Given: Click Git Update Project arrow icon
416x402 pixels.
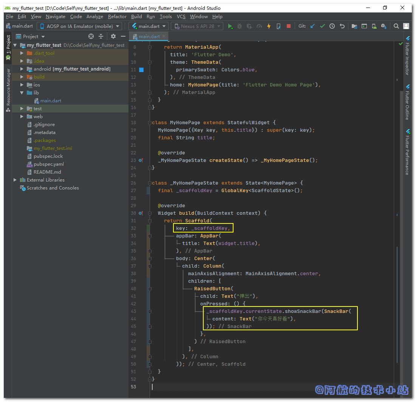Looking at the screenshot, I should coord(312,26).
